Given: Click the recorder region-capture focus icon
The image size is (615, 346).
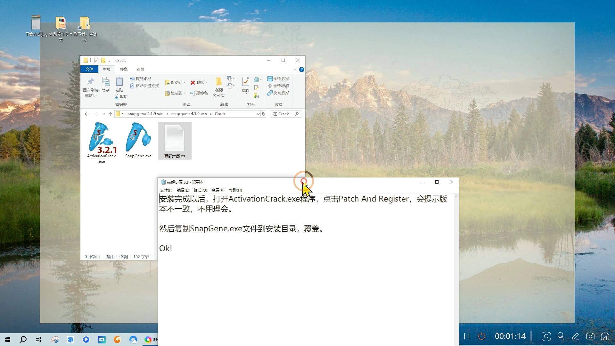Looking at the screenshot, I should pos(546,336).
